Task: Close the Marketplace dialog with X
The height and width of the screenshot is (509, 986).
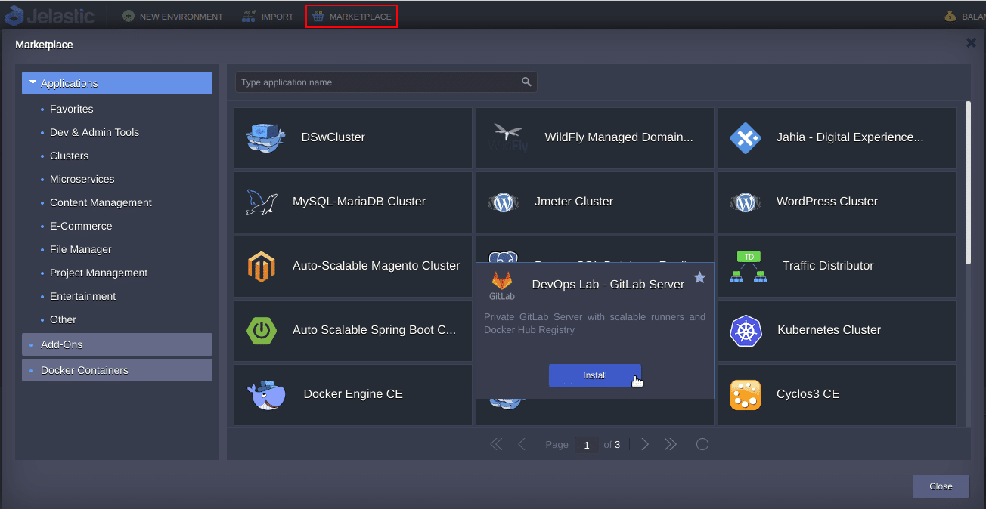Action: 971,43
